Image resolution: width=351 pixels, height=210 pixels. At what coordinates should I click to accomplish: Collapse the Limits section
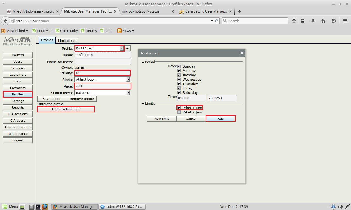(x=143, y=104)
